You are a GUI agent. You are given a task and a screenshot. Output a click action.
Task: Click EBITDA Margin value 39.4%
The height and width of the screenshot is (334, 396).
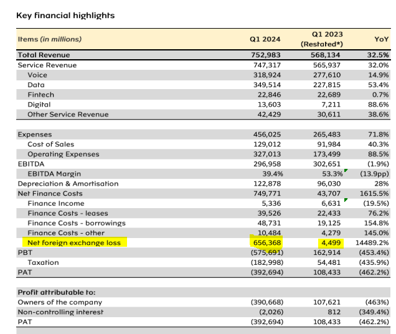[273, 174]
